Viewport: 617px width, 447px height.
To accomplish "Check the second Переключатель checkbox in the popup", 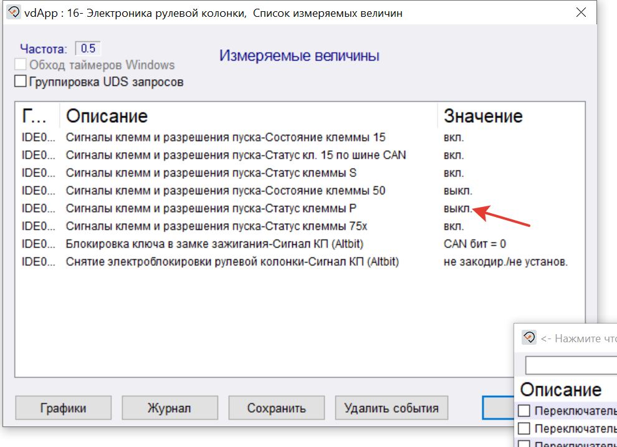I will 524,428.
